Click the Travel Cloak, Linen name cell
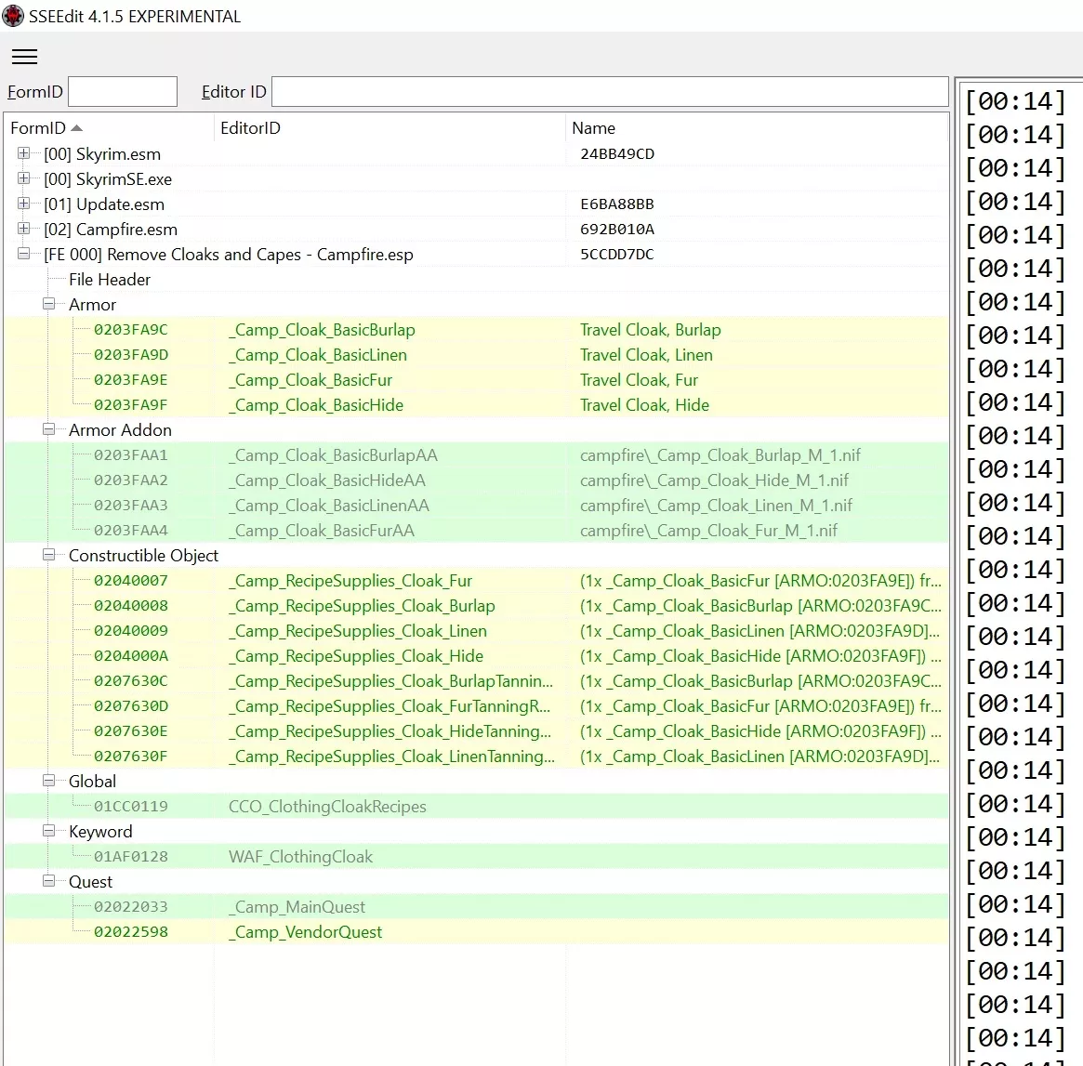Screen dimensions: 1083x1066 pyautogui.click(x=646, y=355)
